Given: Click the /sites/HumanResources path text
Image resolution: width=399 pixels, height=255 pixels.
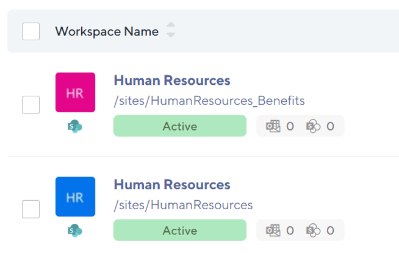Looking at the screenshot, I should [183, 204].
